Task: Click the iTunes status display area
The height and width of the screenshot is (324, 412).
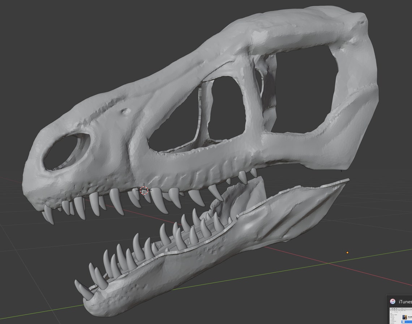Action: tap(402, 309)
